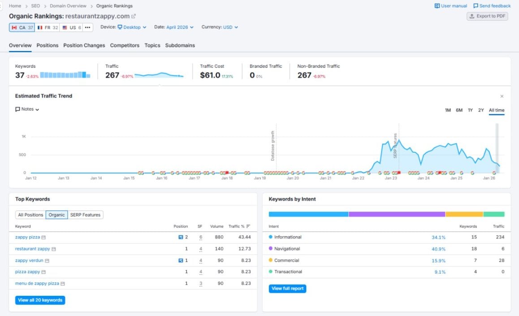The height and width of the screenshot is (316, 519).
Task: Select the SERP Features filter
Action: point(85,215)
